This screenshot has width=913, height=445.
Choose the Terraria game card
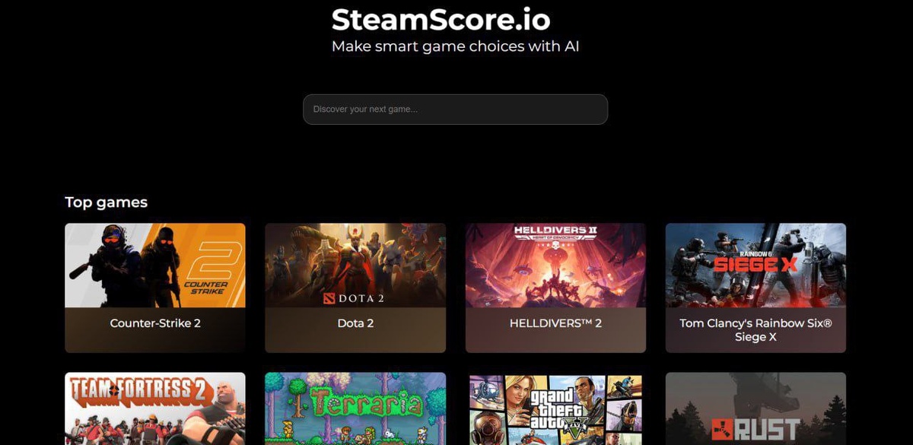355,408
